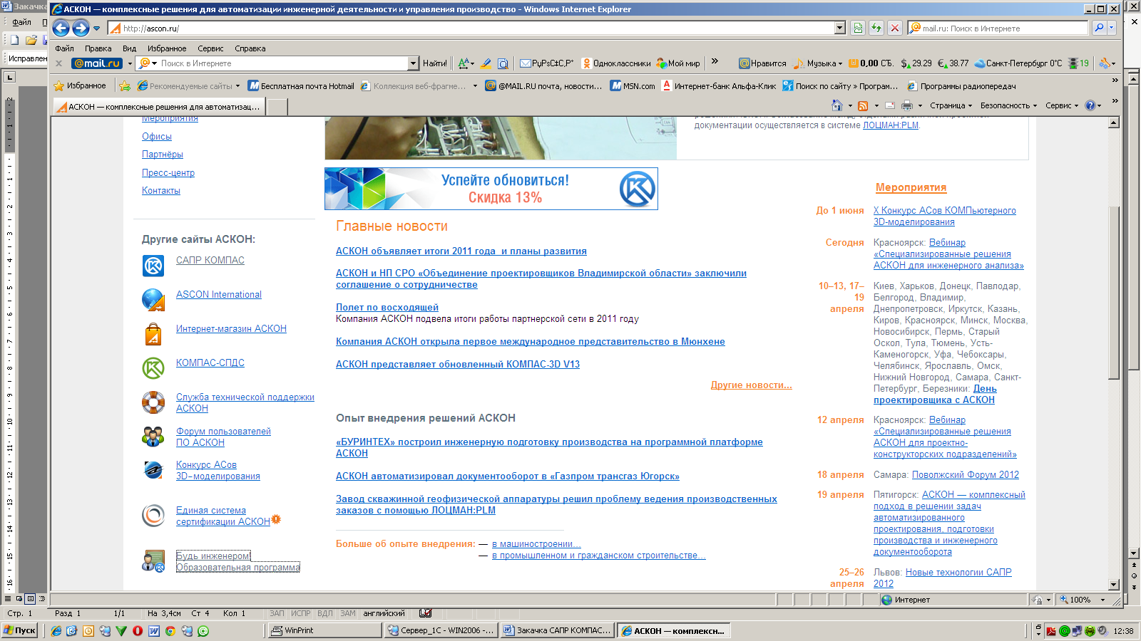Image resolution: width=1141 pixels, height=641 pixels.
Task: Open the Избранное menu in the menu bar
Action: pyautogui.click(x=167, y=48)
